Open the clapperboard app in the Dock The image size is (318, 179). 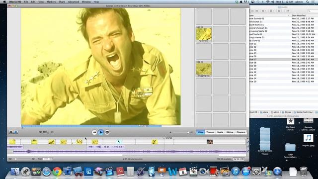(x=109, y=172)
